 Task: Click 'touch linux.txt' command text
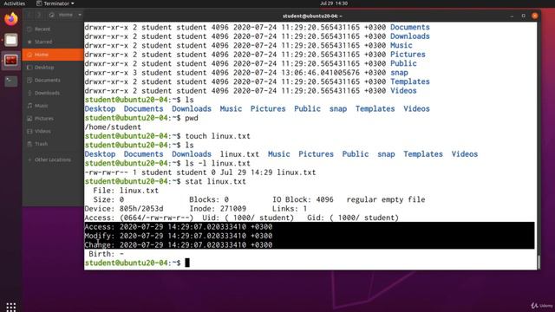click(x=218, y=136)
